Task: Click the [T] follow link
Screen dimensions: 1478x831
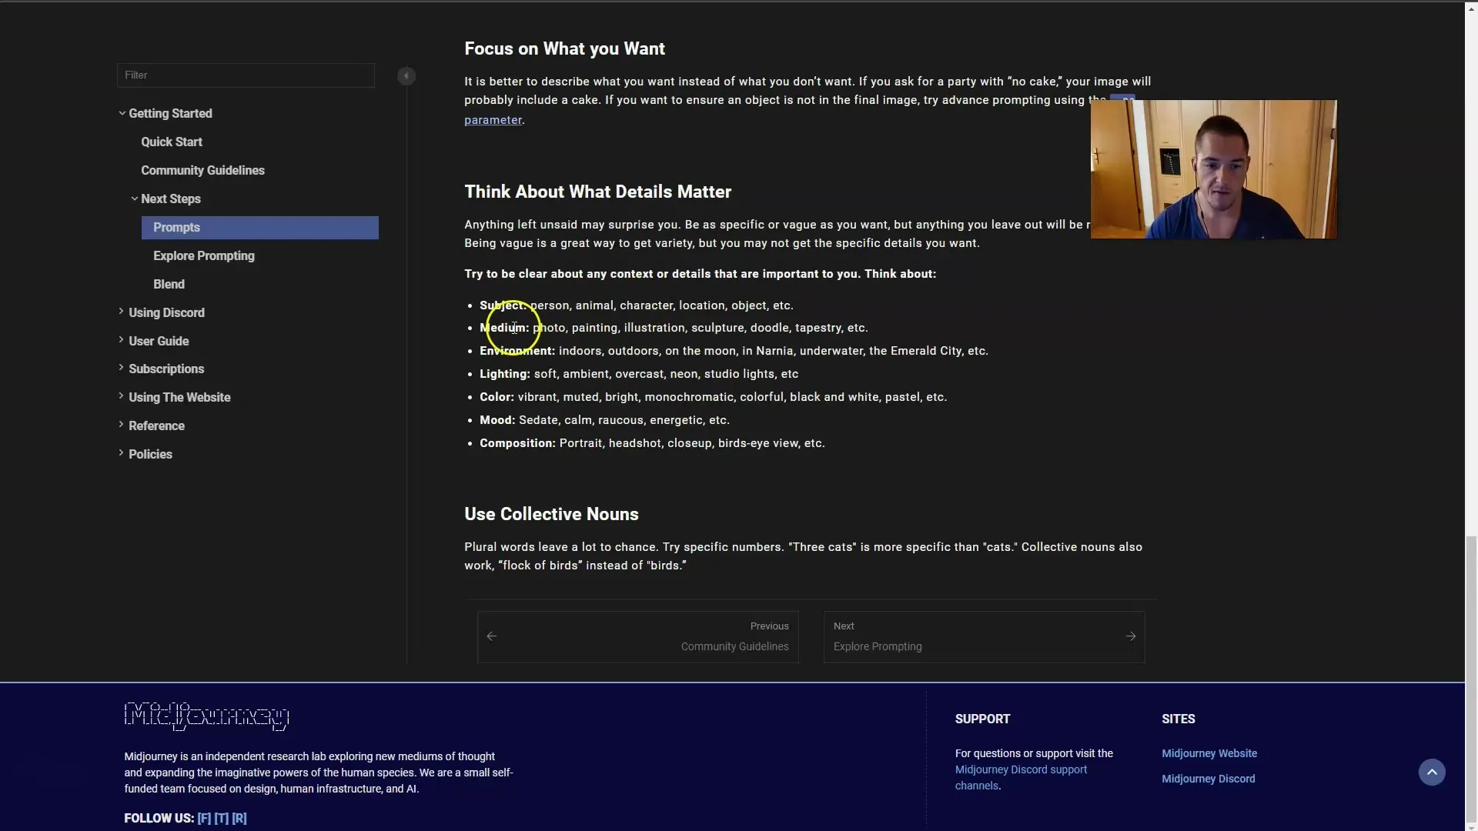Action: [222, 819]
